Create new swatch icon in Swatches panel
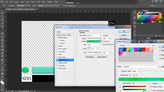Viewport: 164px width, 92px height. pyautogui.click(x=156, y=36)
